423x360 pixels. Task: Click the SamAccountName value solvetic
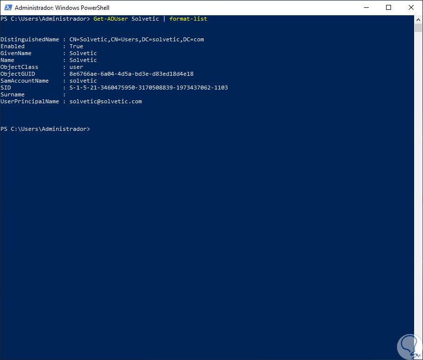83,81
